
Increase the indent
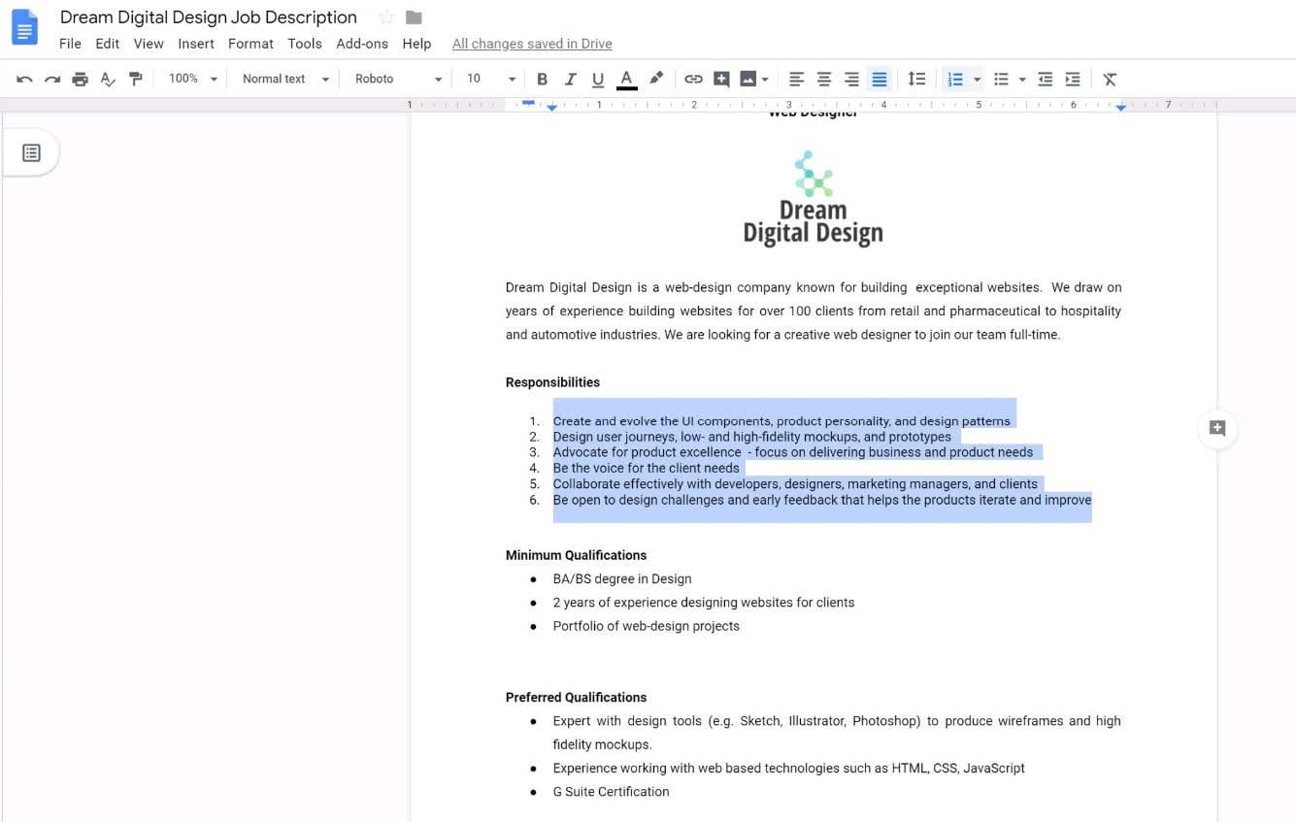pyautogui.click(x=1073, y=79)
